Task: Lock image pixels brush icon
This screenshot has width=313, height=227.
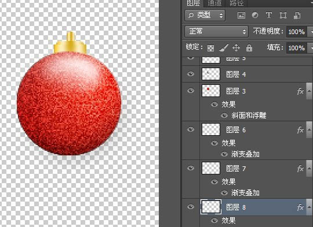Action: [224, 48]
